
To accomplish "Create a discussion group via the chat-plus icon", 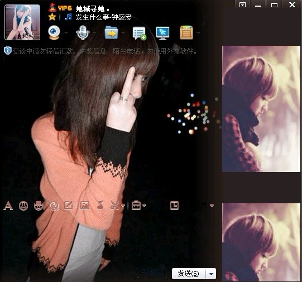I will [140, 34].
